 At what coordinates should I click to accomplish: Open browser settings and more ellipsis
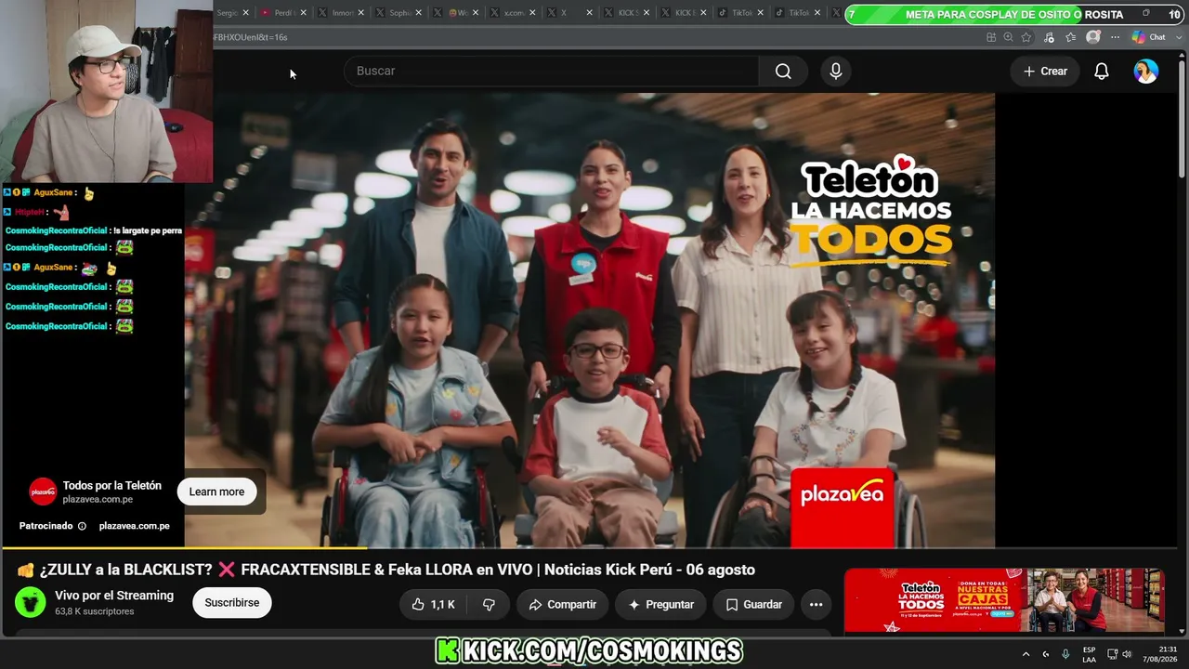(x=1115, y=37)
